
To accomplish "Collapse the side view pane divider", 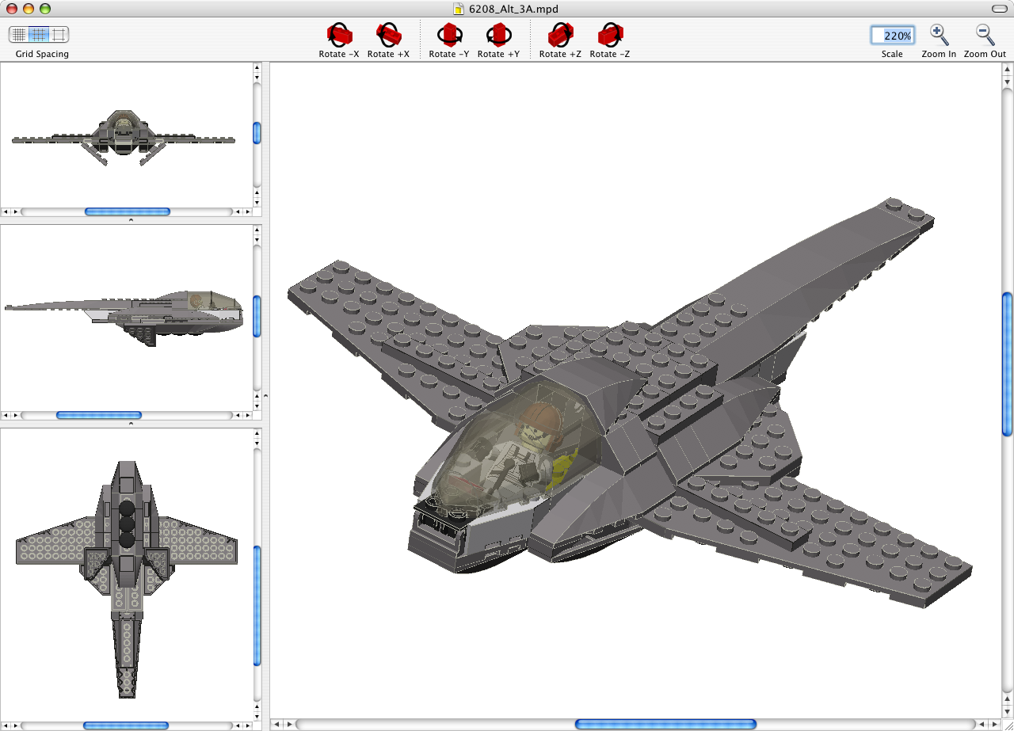I will [x=131, y=424].
